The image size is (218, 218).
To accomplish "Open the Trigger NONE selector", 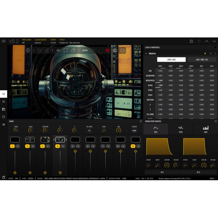I will (x=134, y=130).
